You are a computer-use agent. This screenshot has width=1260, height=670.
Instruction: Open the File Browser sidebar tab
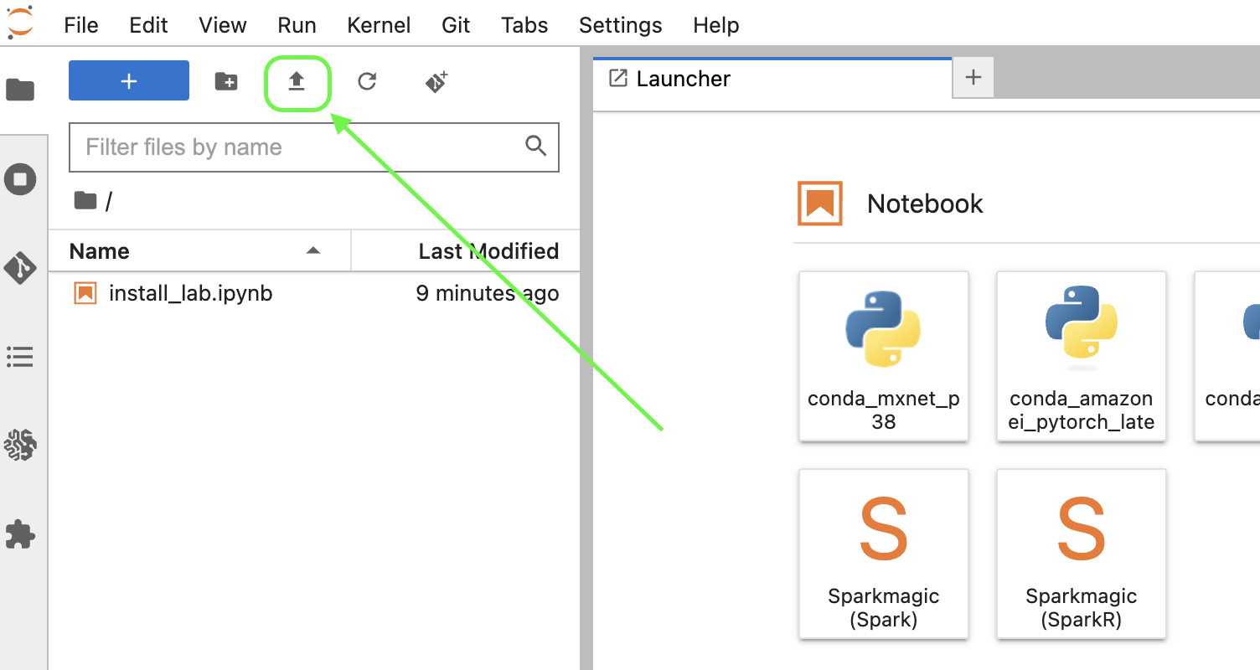click(20, 90)
